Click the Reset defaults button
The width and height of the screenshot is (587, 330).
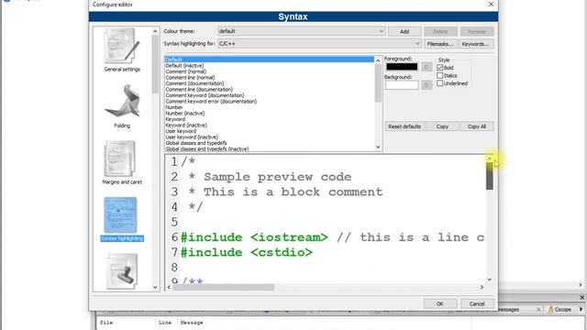pyautogui.click(x=404, y=126)
